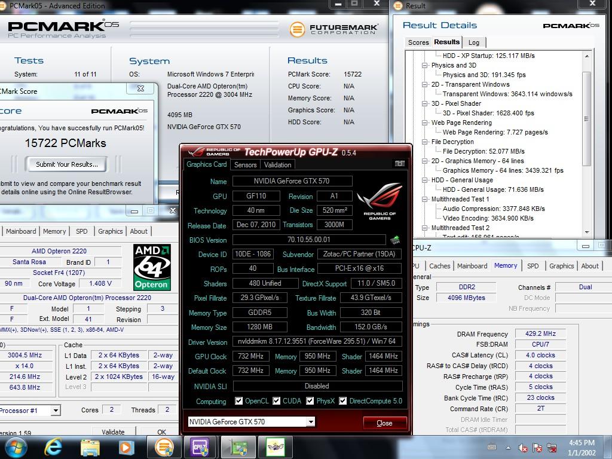The image size is (612, 459).
Task: Click the muted volume tray icon
Action: tap(523, 448)
